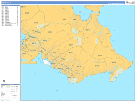
Task: Click the small Honolulu city label near the harbor
Action: [53, 64]
